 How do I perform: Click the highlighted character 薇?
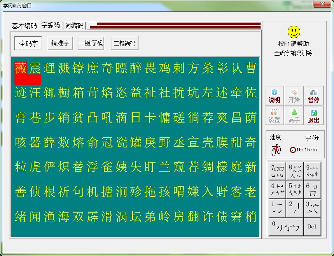coord(21,68)
